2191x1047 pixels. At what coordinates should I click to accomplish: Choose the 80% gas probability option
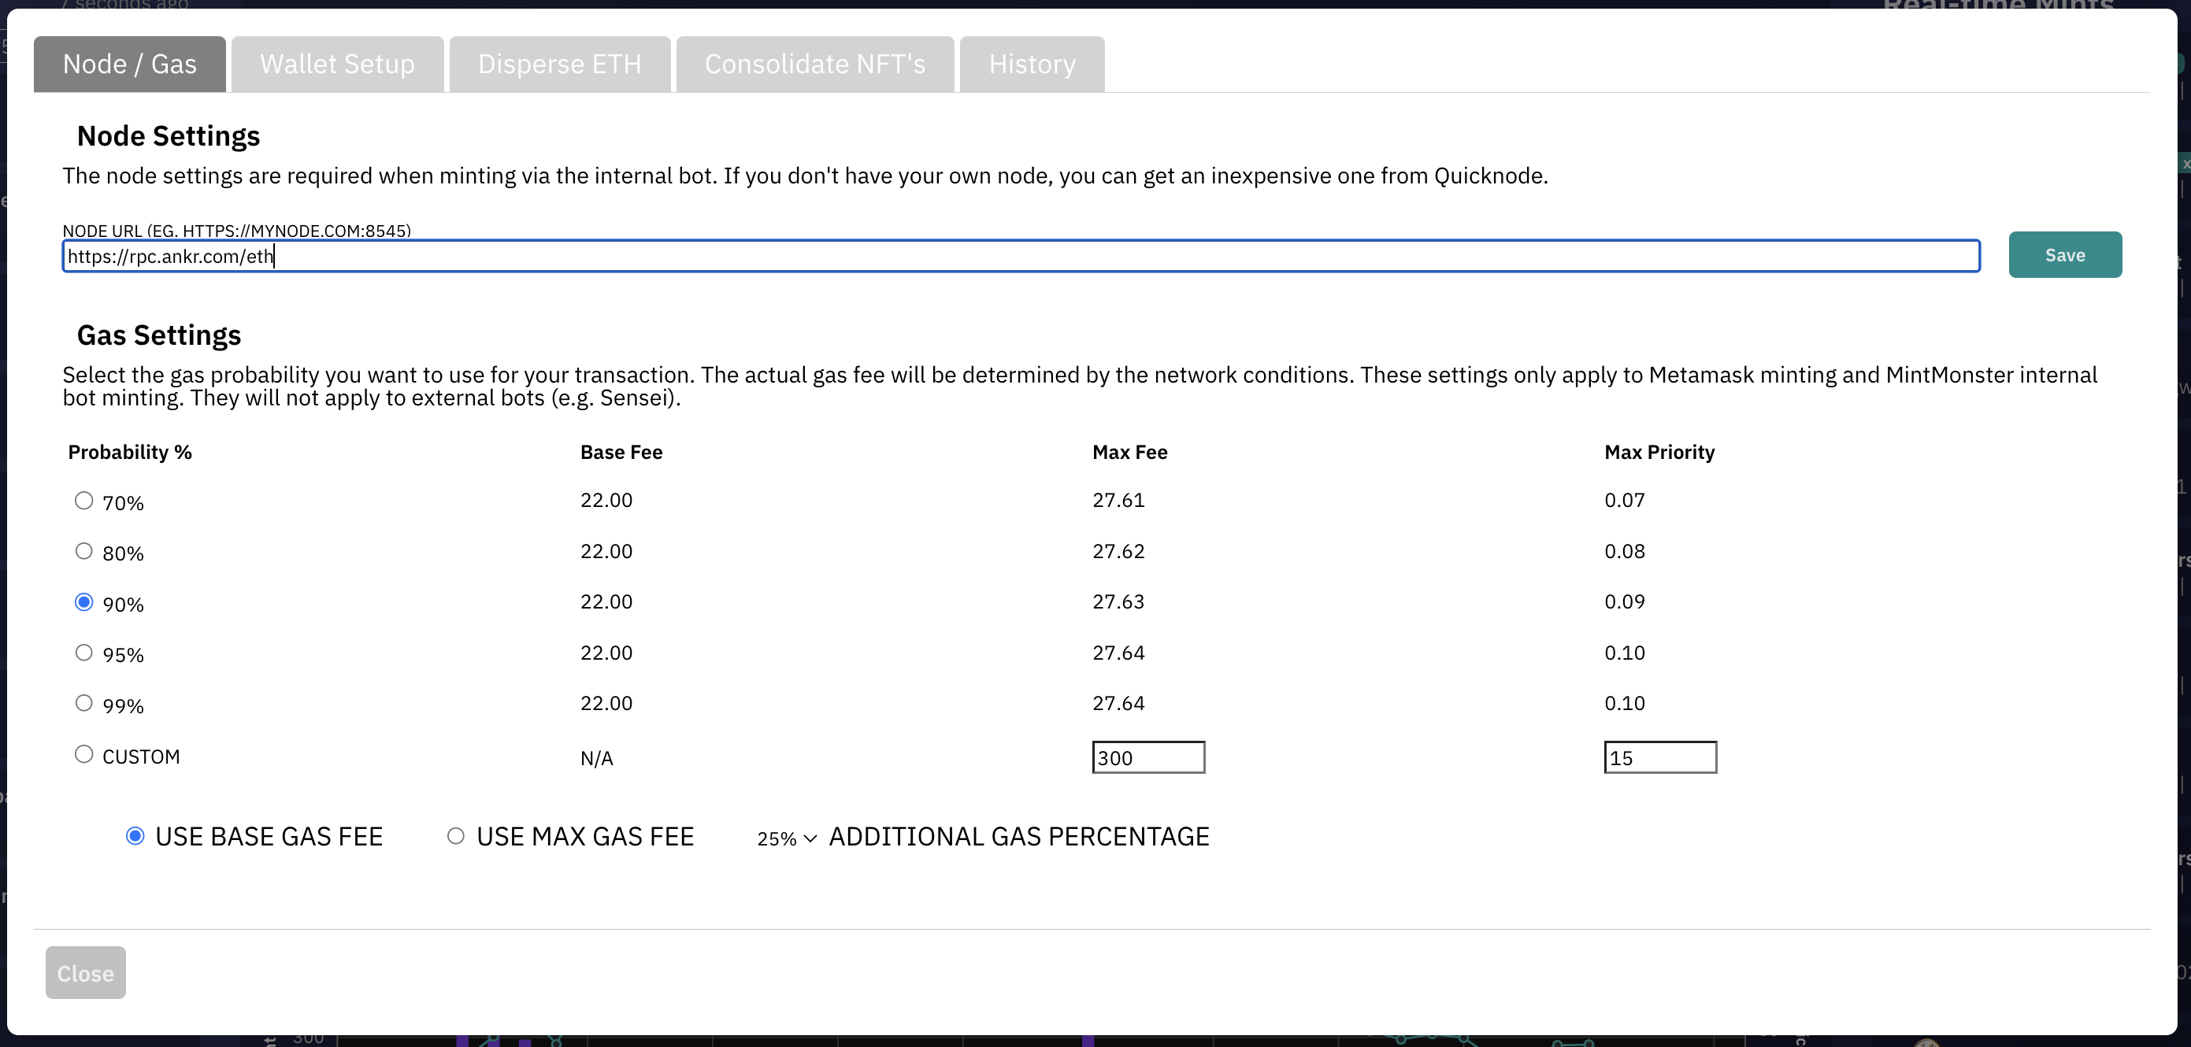84,552
